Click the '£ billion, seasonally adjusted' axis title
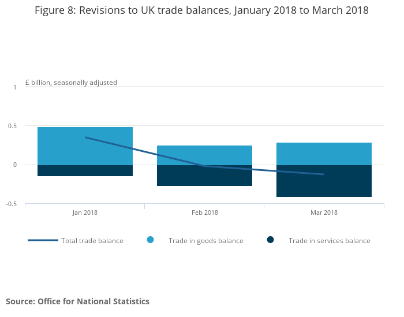Image resolution: width=404 pixels, height=317 pixels. [71, 83]
